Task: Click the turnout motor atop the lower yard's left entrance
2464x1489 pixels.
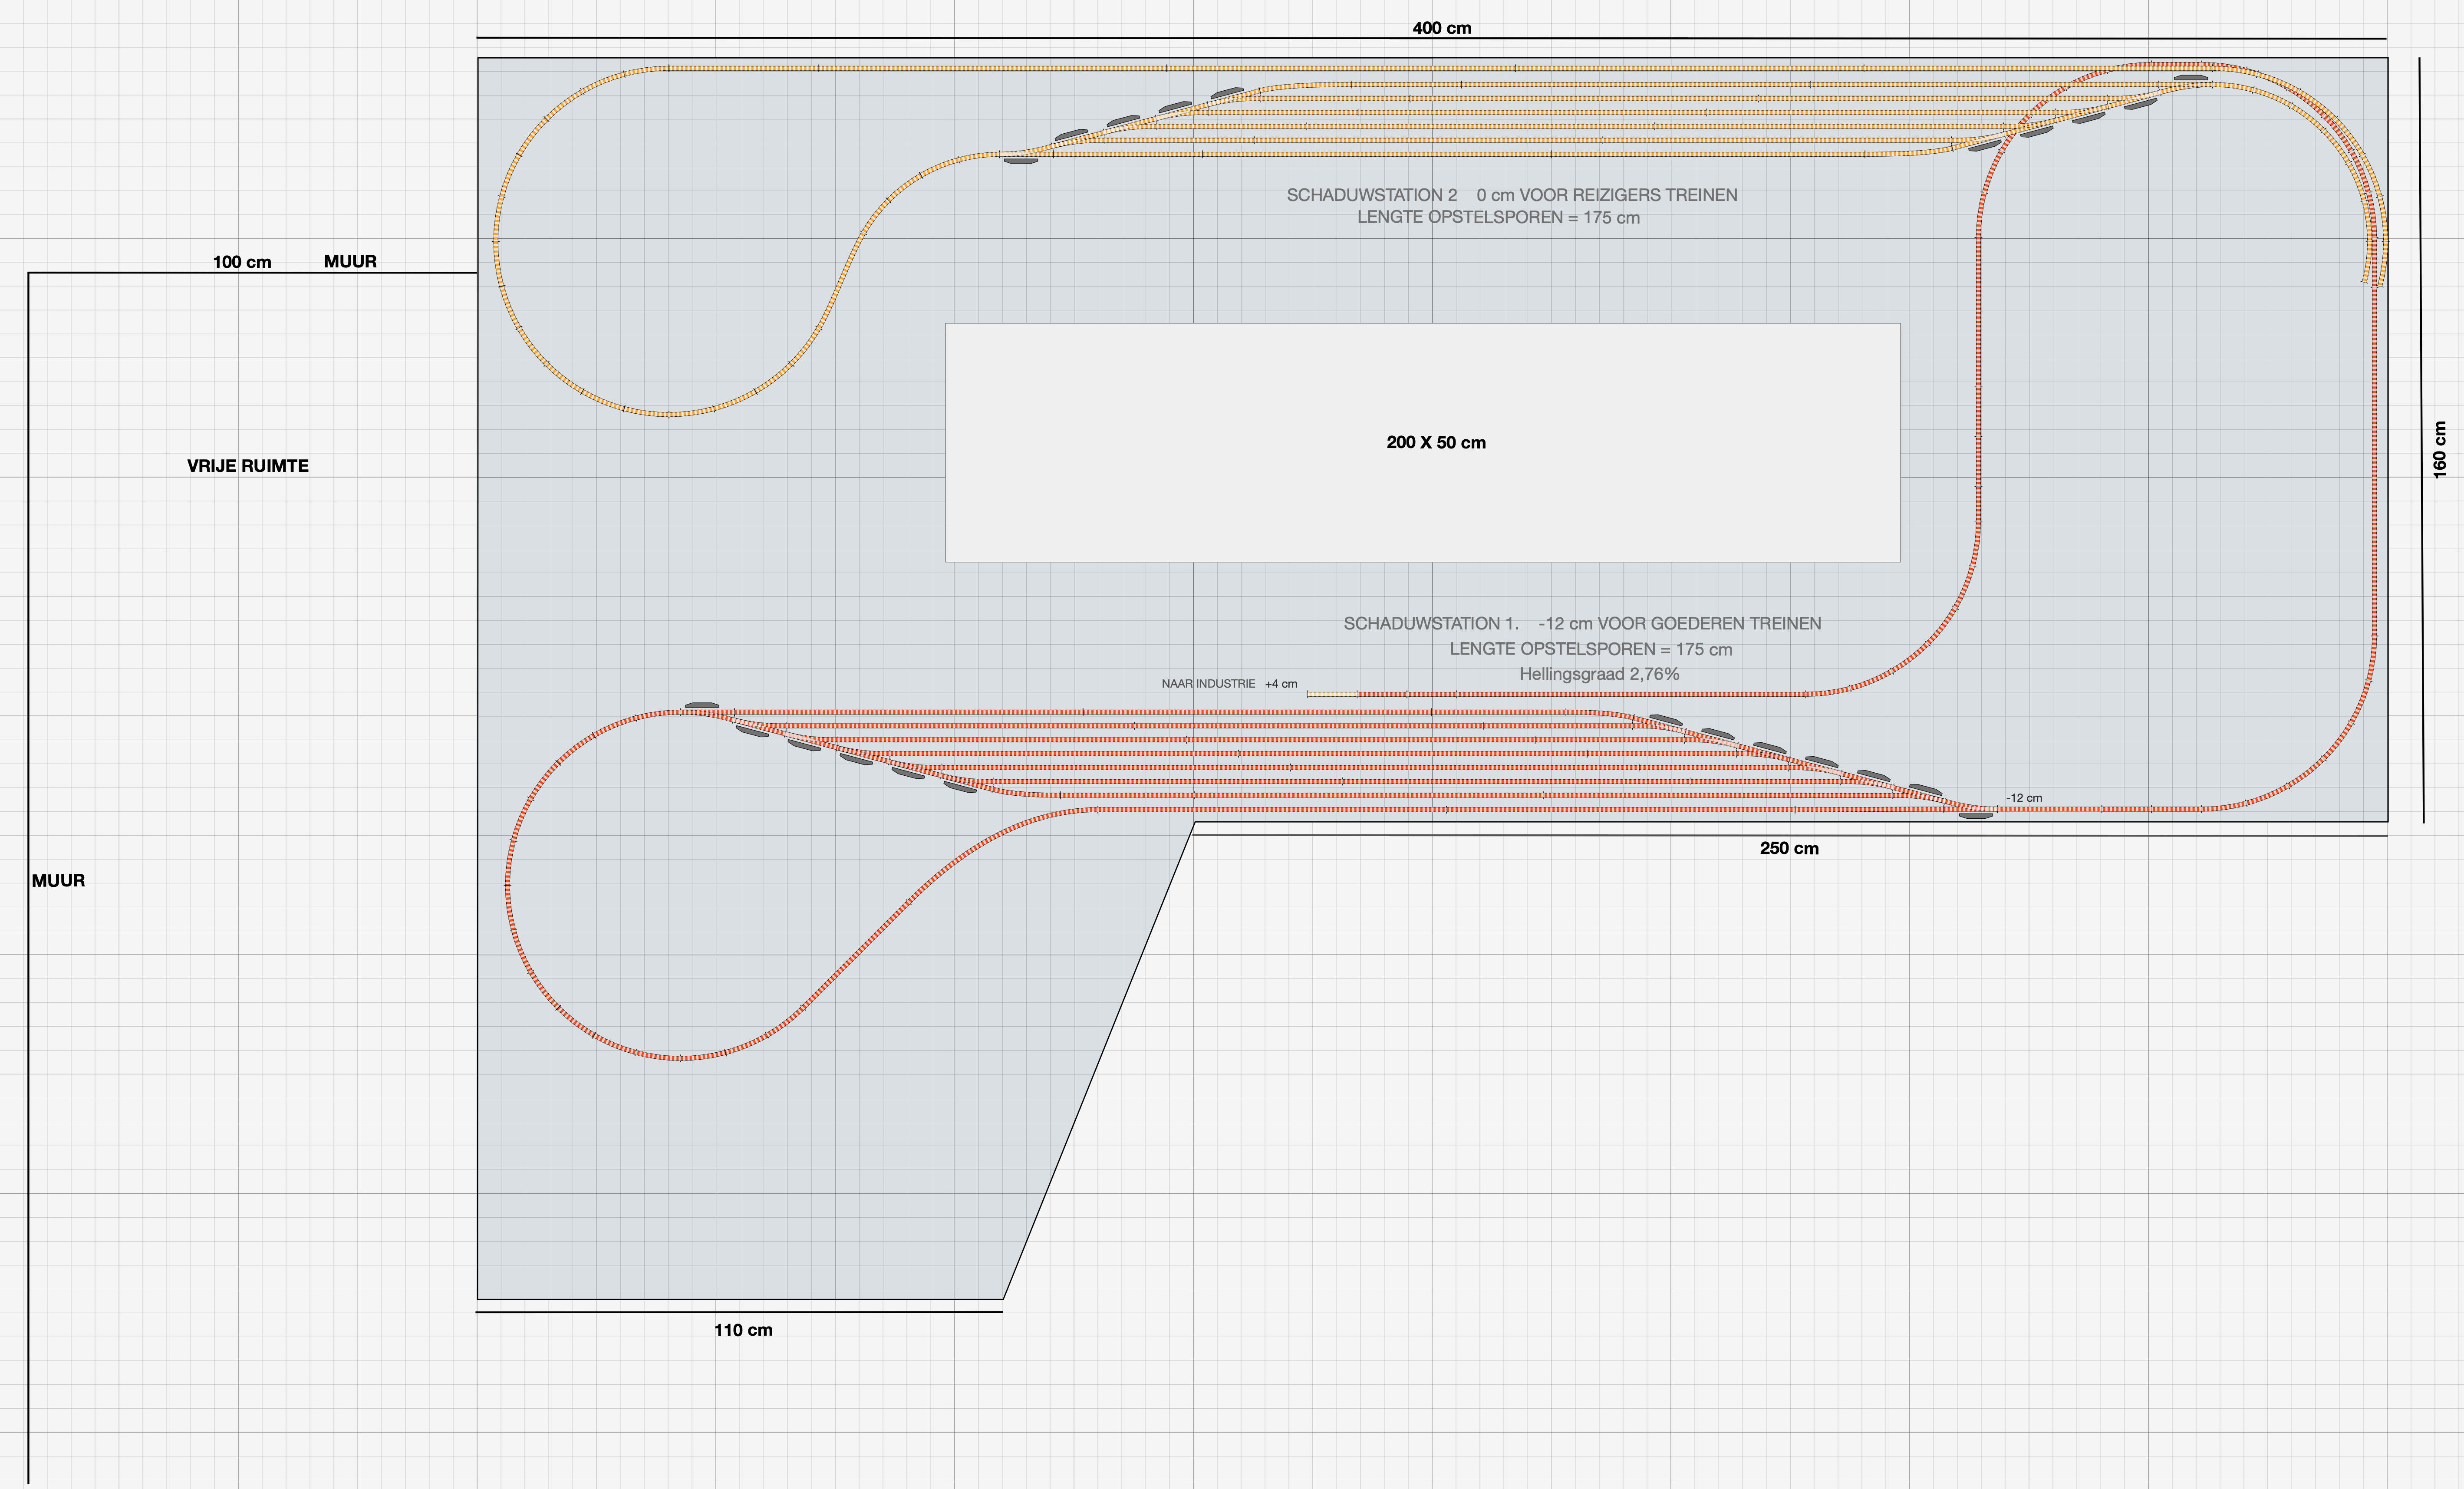Action: 702,705
